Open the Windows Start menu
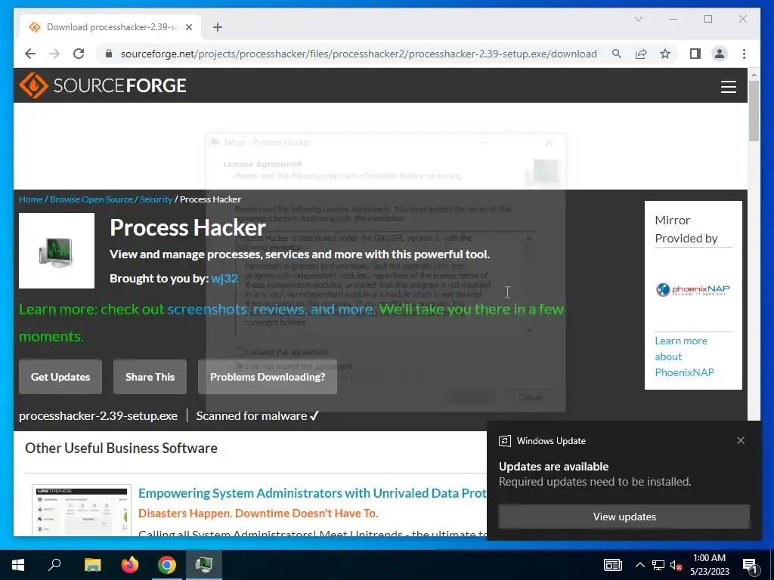Image resolution: width=774 pixels, height=580 pixels. [x=18, y=565]
